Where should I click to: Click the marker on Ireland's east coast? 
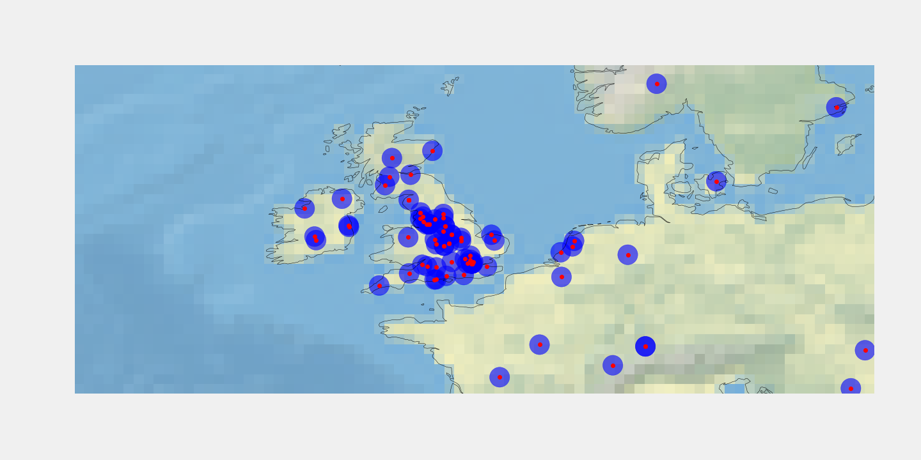click(349, 226)
